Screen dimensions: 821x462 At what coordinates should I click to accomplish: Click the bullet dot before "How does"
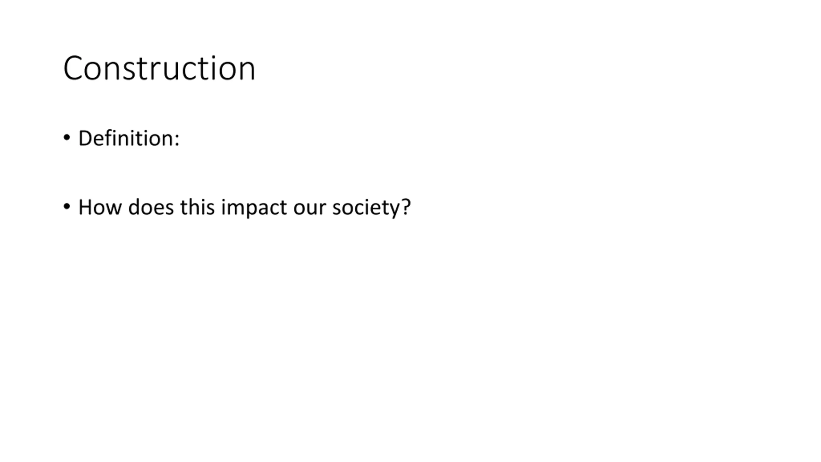(x=67, y=207)
